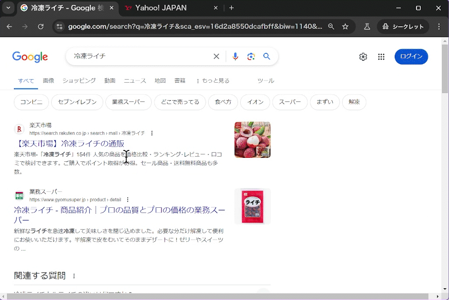Select the どこで売ってる filter chip
Image resolution: width=449 pixels, height=300 pixels.
point(180,102)
